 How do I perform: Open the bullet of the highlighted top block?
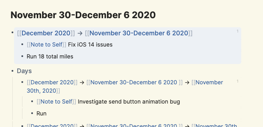[12, 32]
